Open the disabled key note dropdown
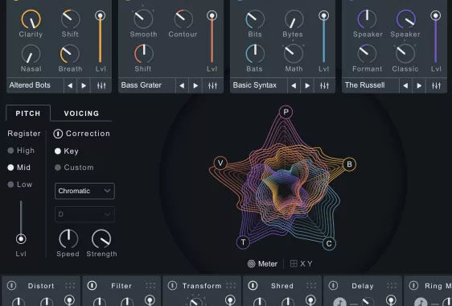Image resolution: width=452 pixels, height=306 pixels. [84, 214]
